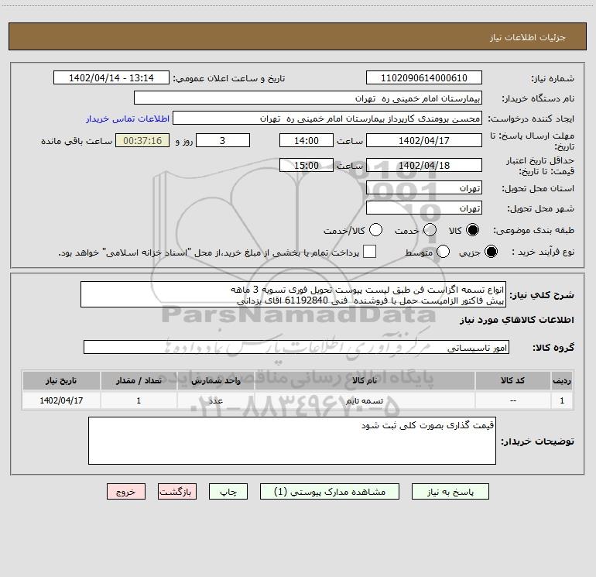Click the remaining days field showing 3
The width and height of the screenshot is (596, 577).
tap(223, 140)
